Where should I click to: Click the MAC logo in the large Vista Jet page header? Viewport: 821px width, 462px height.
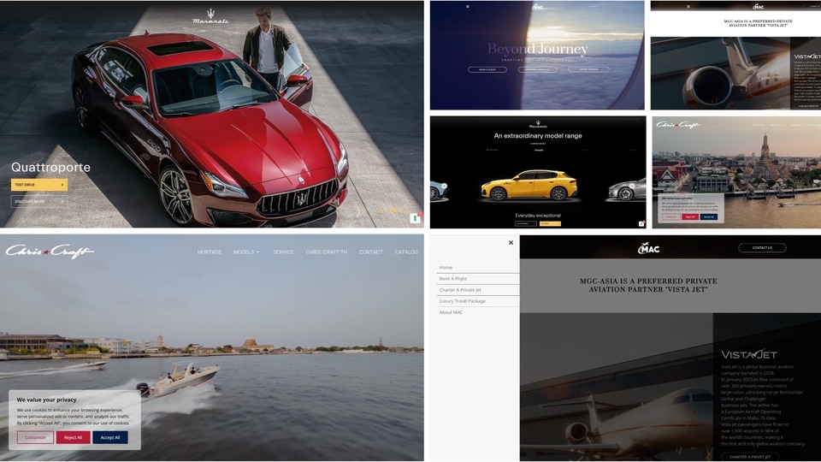click(x=648, y=248)
